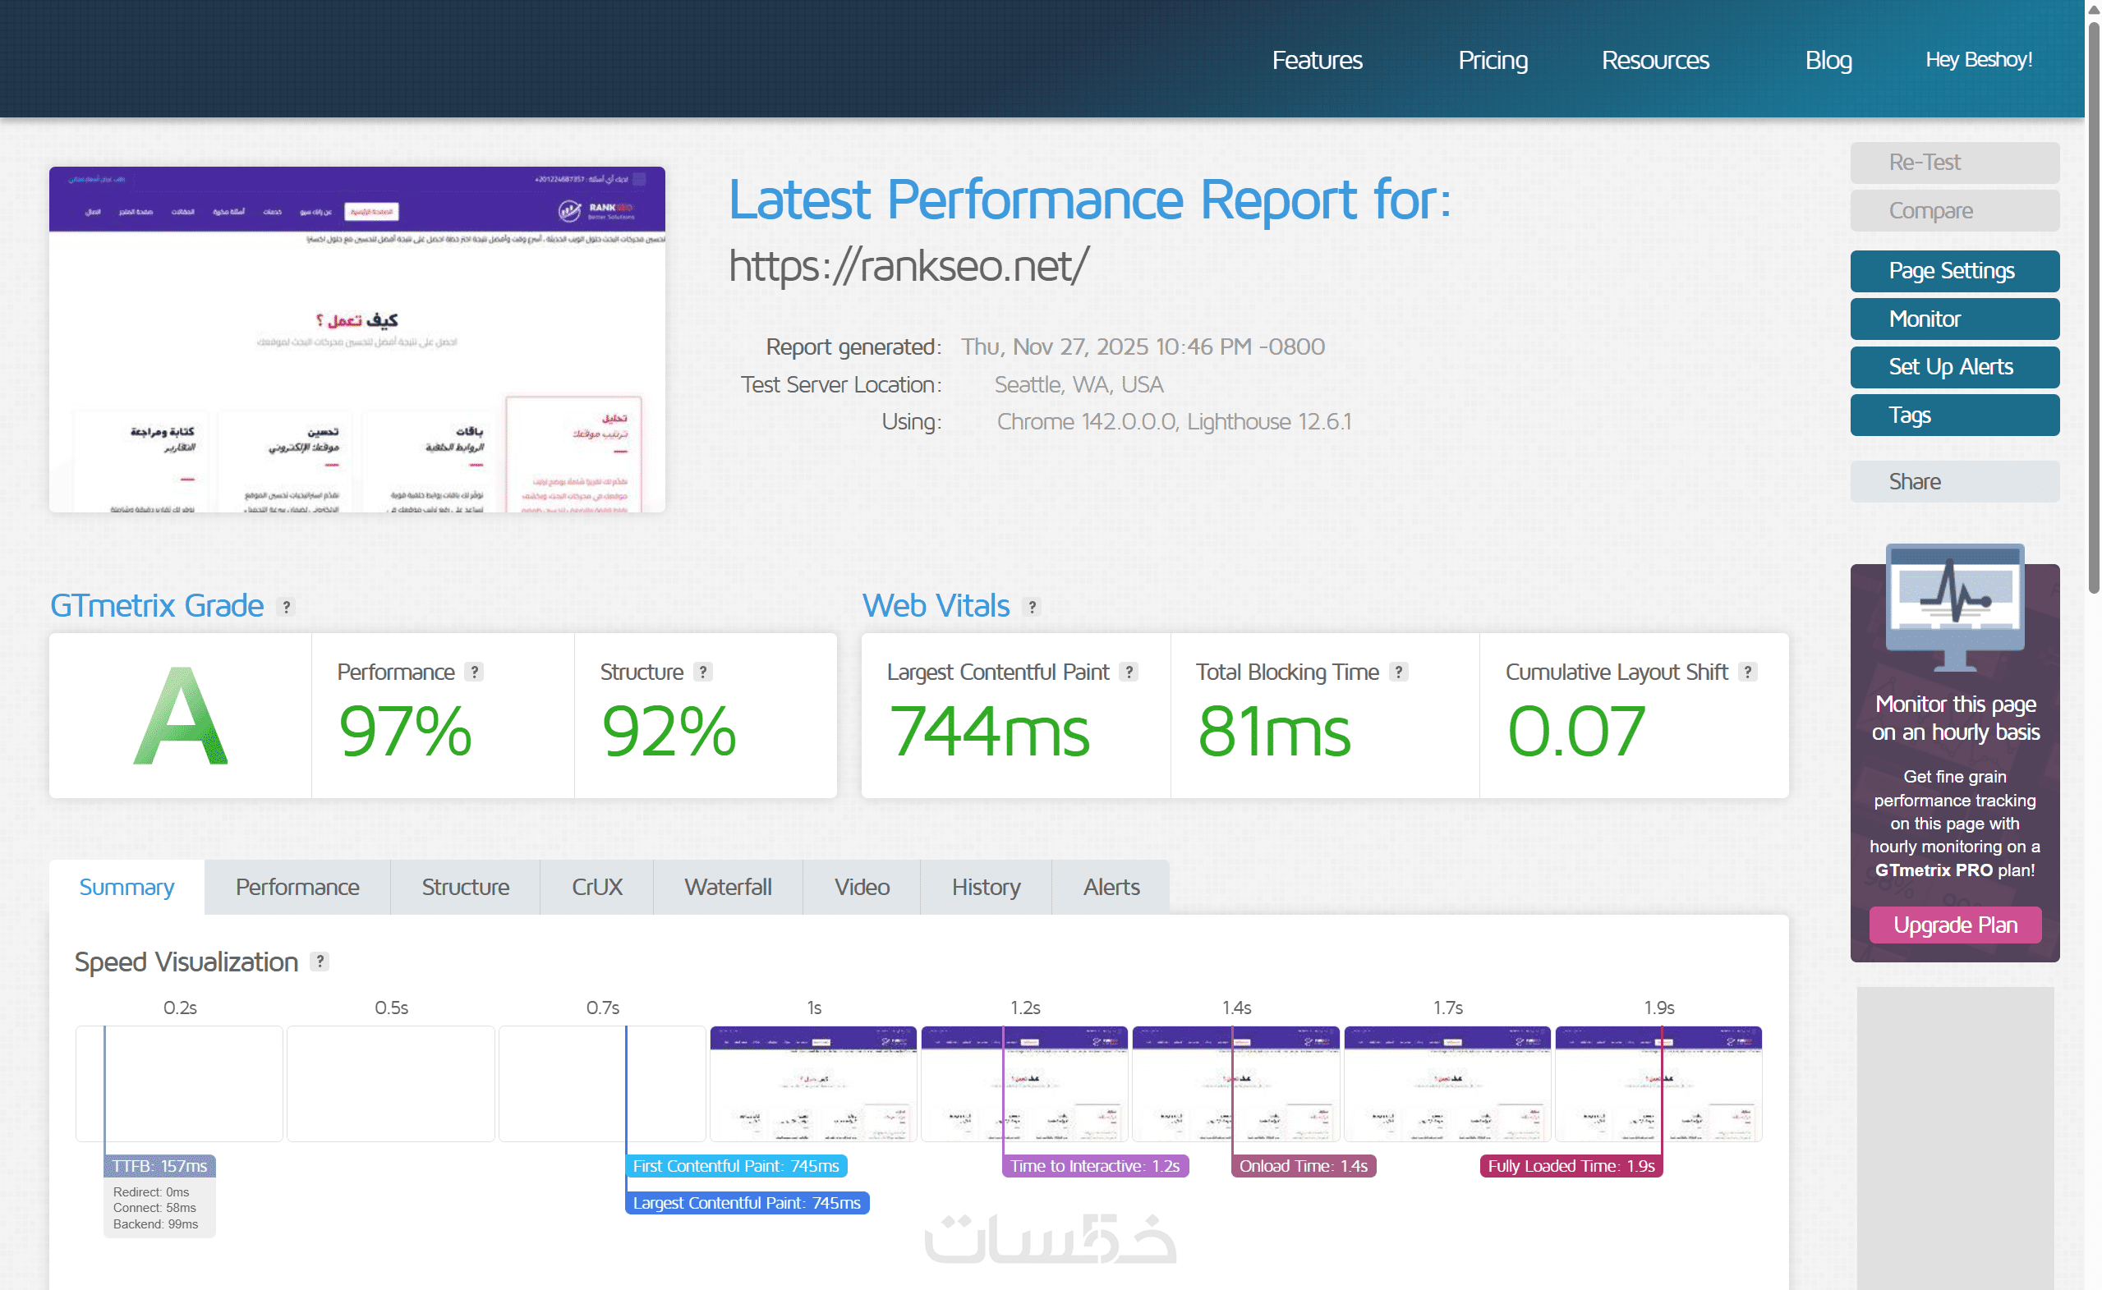This screenshot has height=1290, width=2102.
Task: Click Cumulative Layout Shift help icon
Action: coord(1747,673)
